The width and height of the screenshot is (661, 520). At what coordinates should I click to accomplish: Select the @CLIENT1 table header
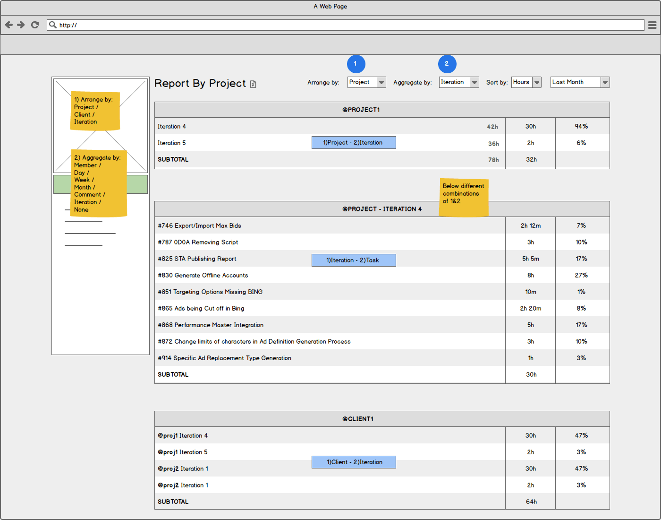click(x=382, y=419)
